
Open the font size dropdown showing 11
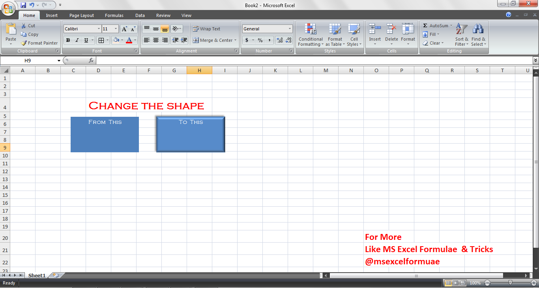(x=116, y=29)
